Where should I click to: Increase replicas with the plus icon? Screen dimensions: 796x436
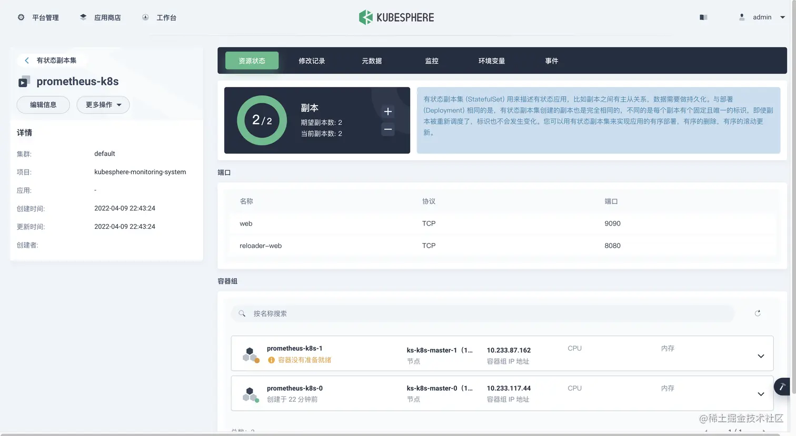click(388, 111)
